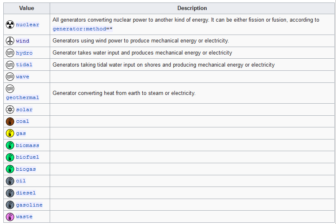Follow the oil link
Image resolution: width=336 pixels, height=224 pixels.
pyautogui.click(x=21, y=181)
